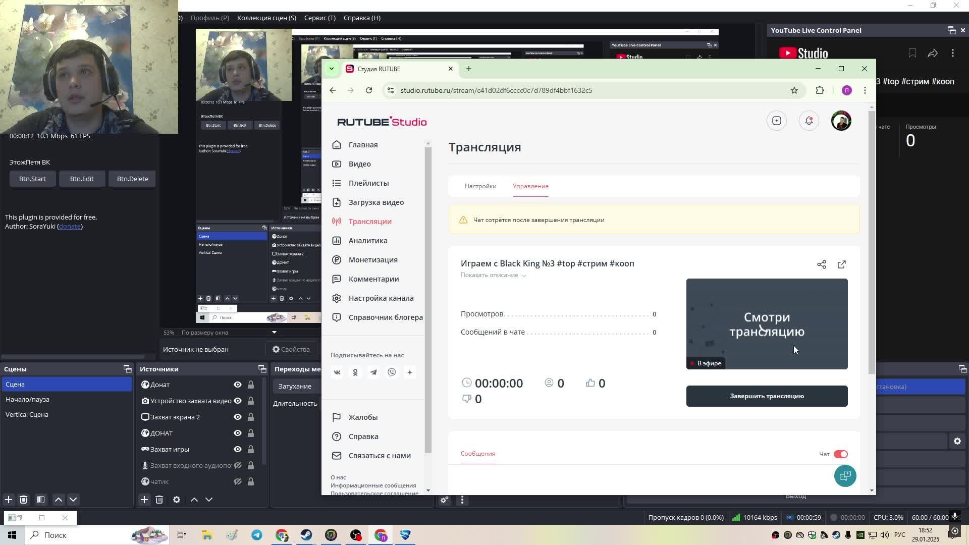
Task: Open the Затухание transition dropdown
Action: [x=298, y=386]
